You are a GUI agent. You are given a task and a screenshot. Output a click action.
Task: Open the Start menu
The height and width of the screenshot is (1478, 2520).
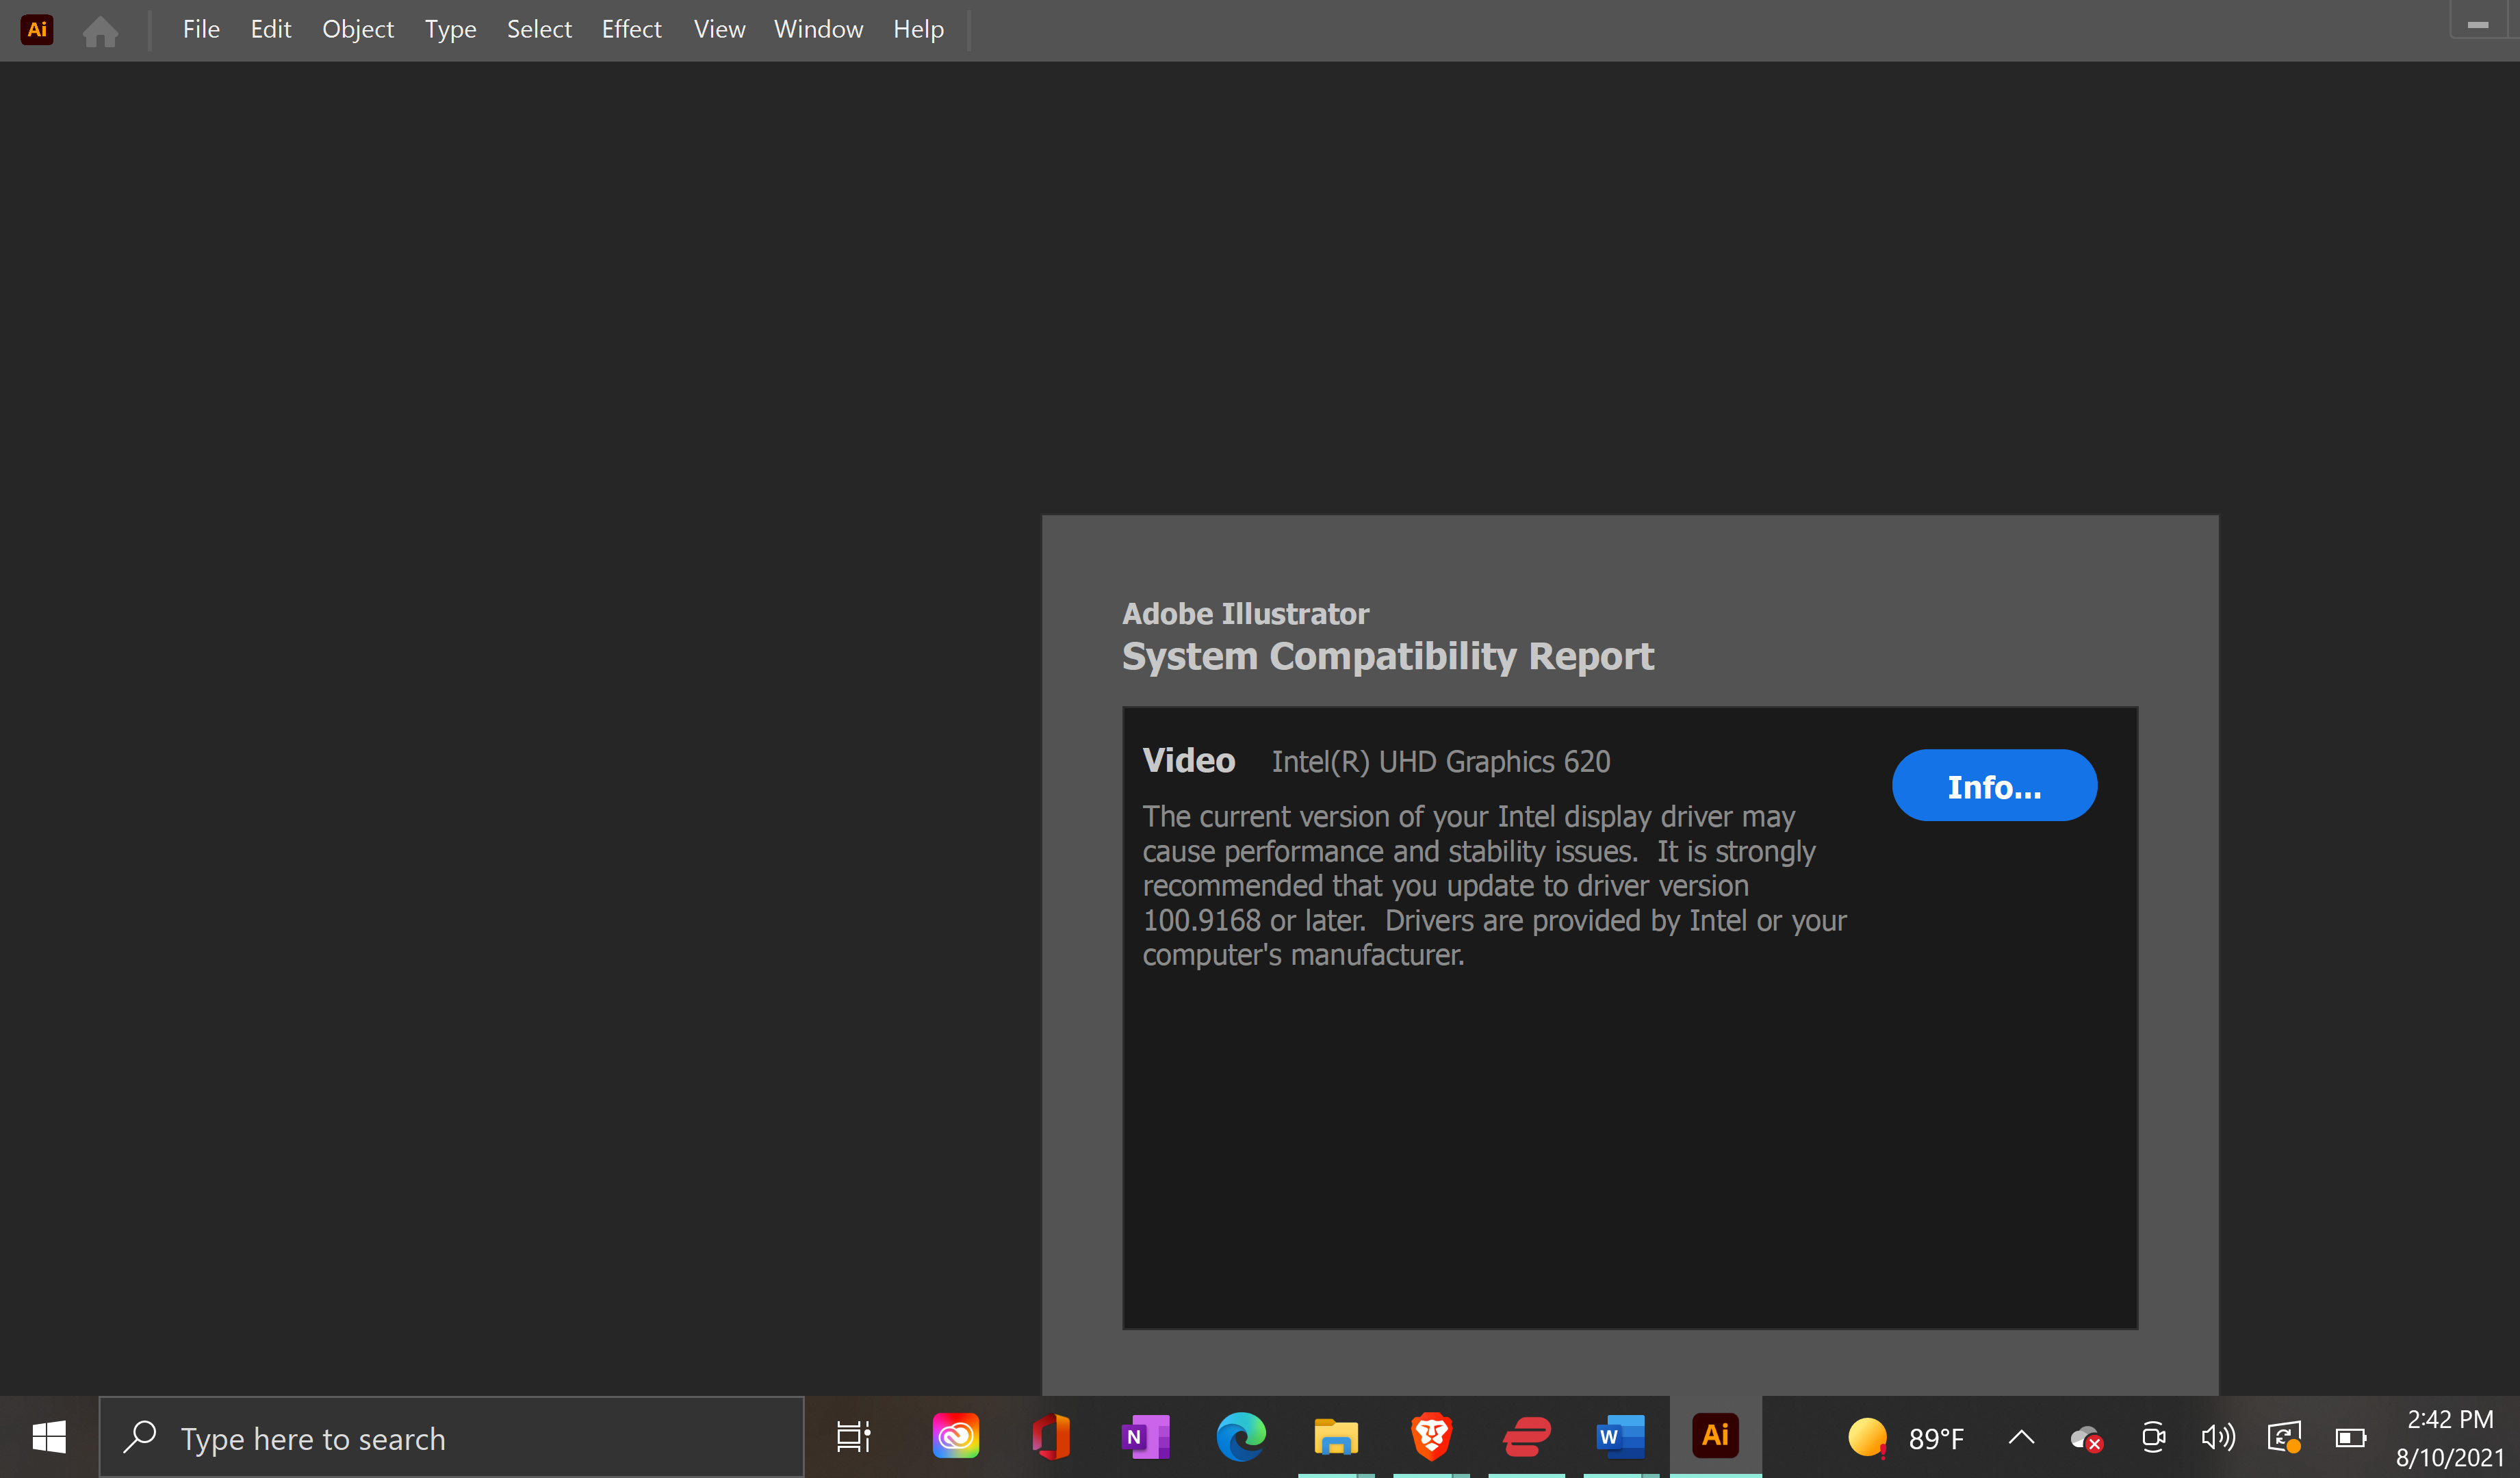(x=47, y=1437)
